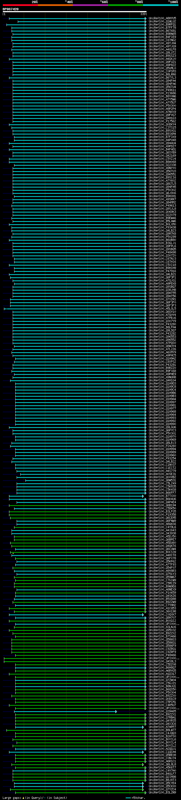This screenshot has height=800, width=181.
Task: Click hit label UniRef100_Q9LUT2
Action: pos(162,53)
